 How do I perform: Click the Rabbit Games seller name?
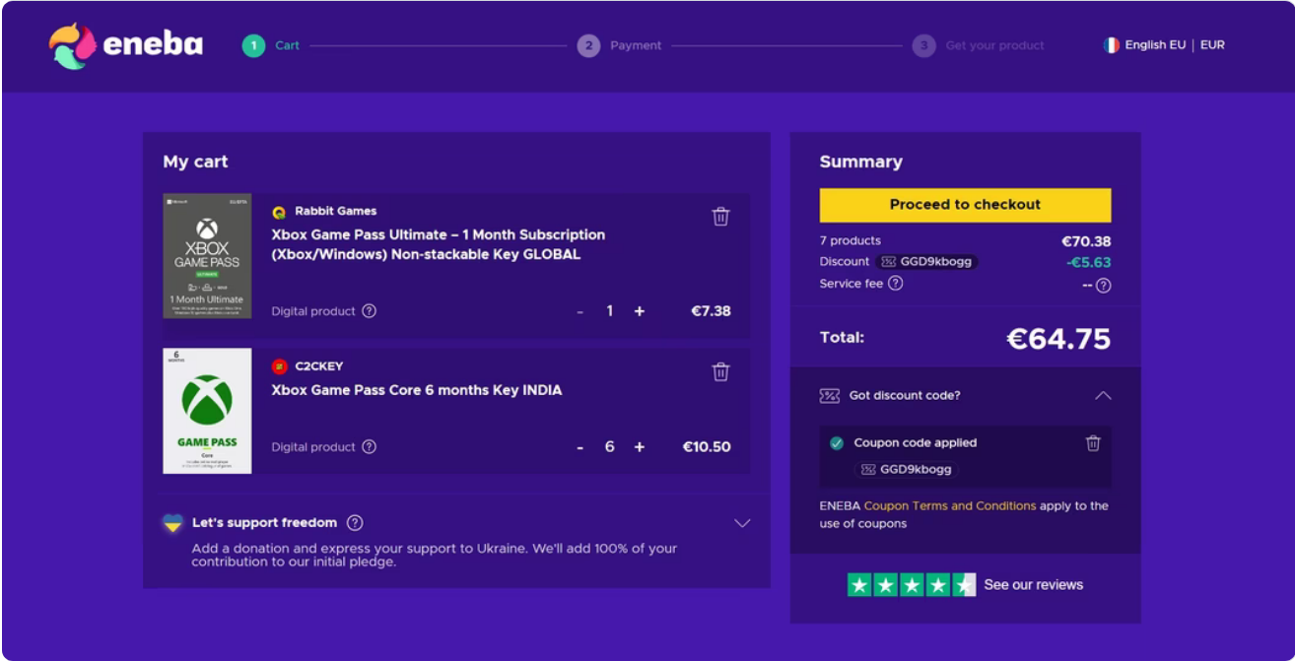tap(335, 211)
